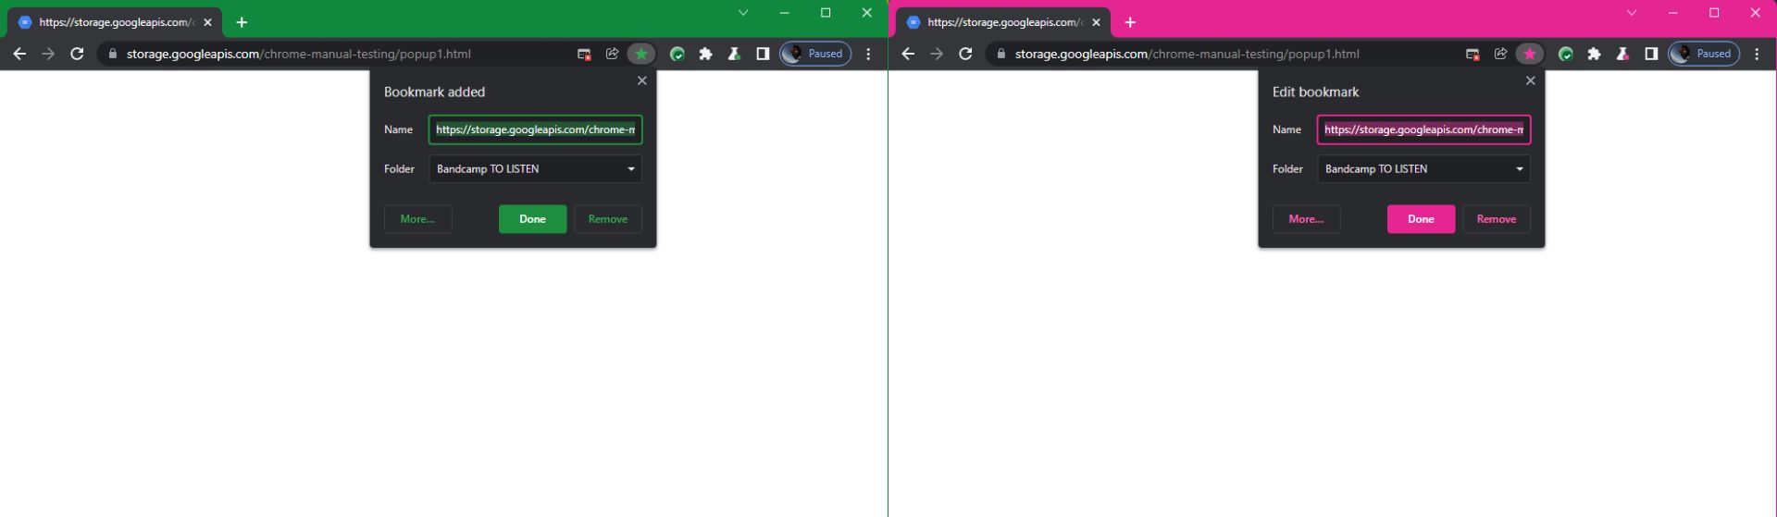Open tab search chevron in green window

(x=743, y=13)
